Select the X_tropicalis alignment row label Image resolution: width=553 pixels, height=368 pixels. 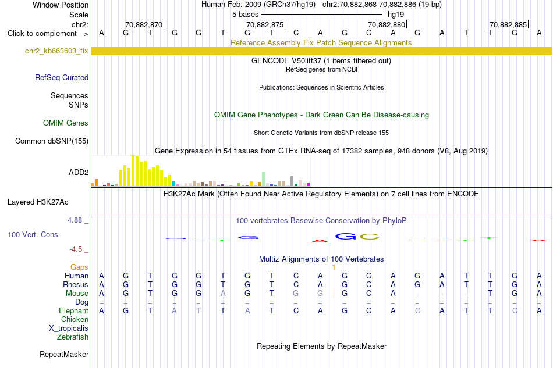69,328
